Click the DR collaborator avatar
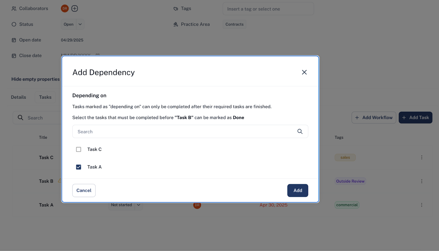 tap(65, 8)
